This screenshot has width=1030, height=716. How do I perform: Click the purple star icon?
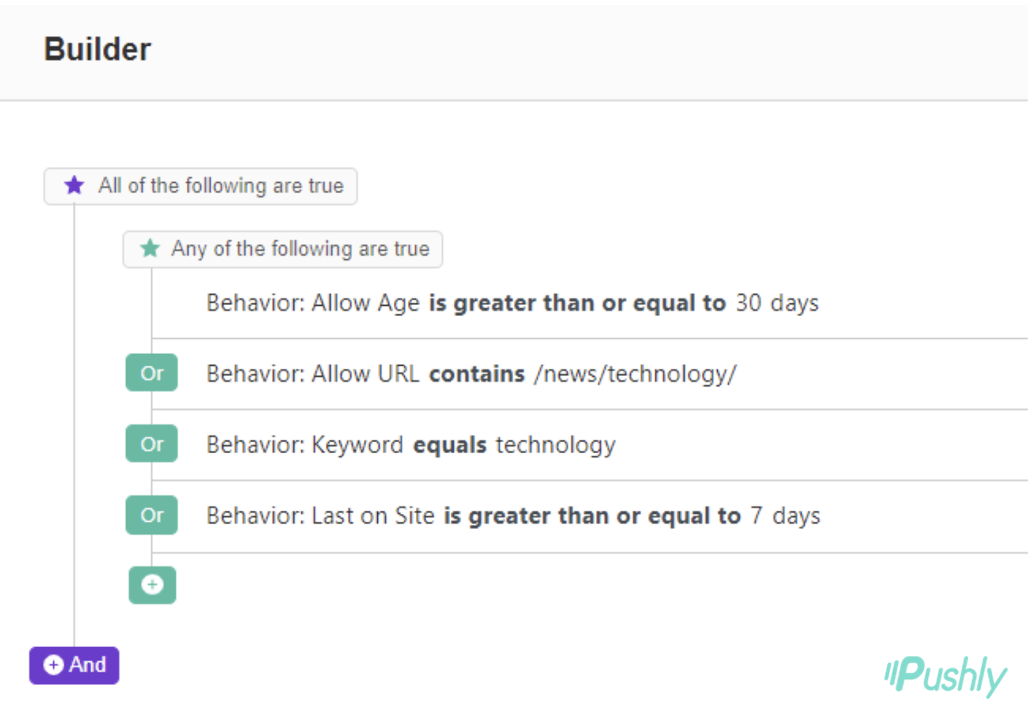pyautogui.click(x=74, y=185)
